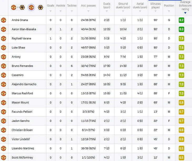Sort by Goals using its arrow
The width and height of the screenshot is (192, 161).
(50, 11)
